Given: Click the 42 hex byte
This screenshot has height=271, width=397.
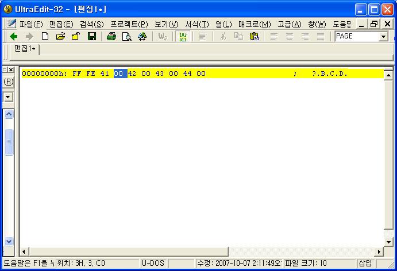Looking at the screenshot, I should point(132,73).
